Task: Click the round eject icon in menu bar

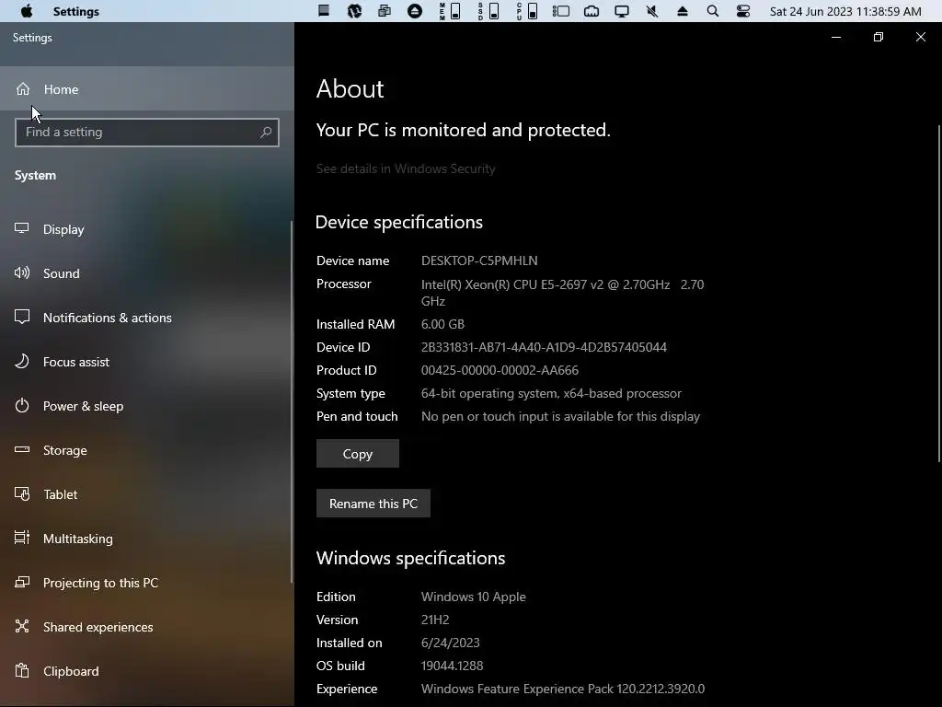Action: [415, 11]
